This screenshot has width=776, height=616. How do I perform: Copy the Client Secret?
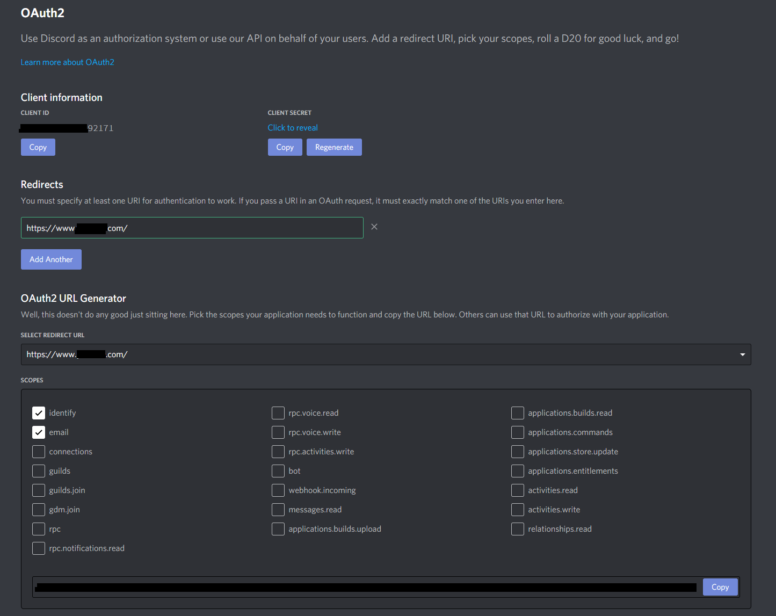(285, 147)
